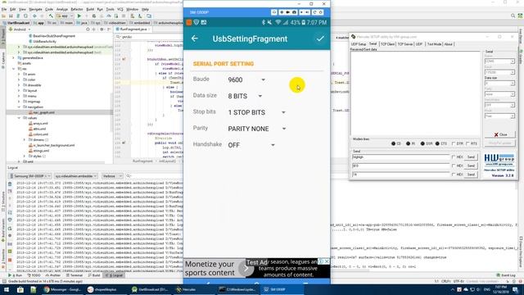Open the Test Mode tab in Hercules
Viewport: 524px width, 295px height.
[434, 44]
